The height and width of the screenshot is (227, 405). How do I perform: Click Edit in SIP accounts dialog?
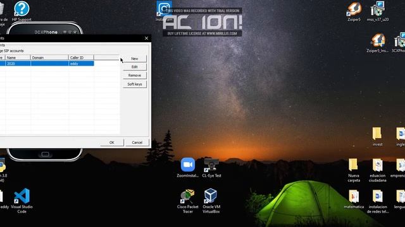pyautogui.click(x=135, y=67)
